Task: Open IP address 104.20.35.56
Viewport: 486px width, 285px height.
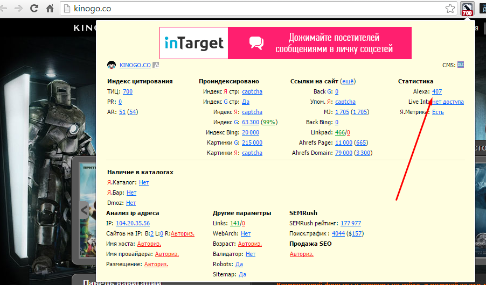Action: tap(133, 223)
